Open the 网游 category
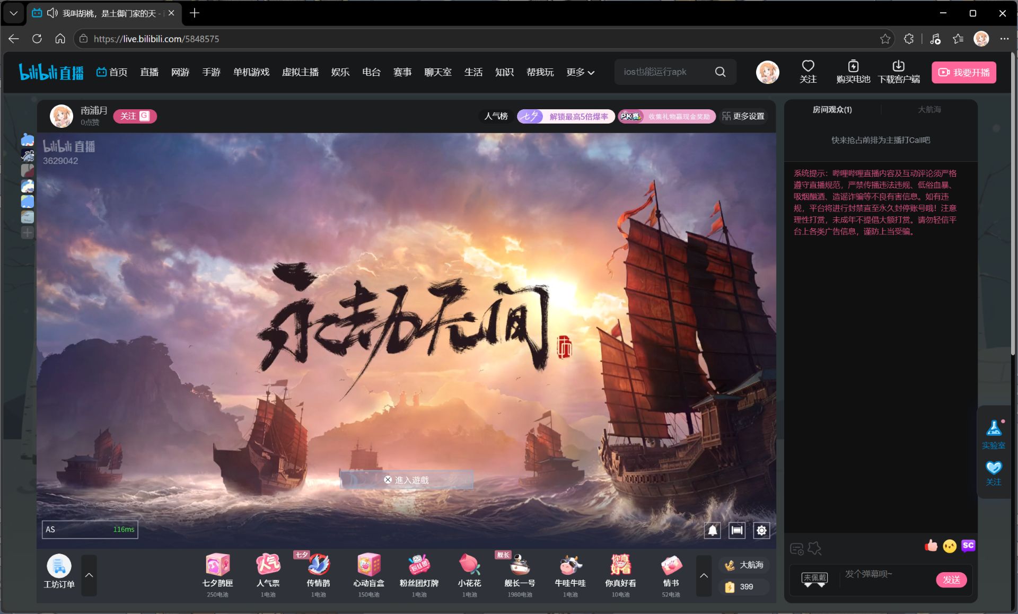 click(180, 72)
